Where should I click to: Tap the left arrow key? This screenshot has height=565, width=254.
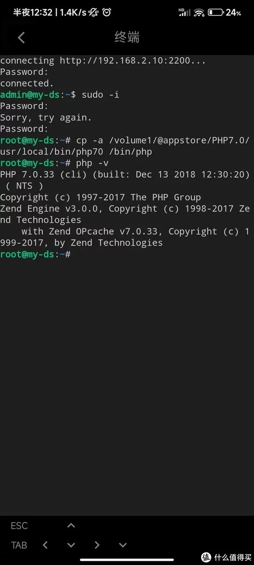45,545
